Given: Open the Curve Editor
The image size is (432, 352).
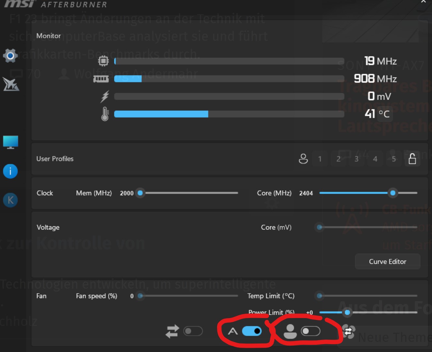Looking at the screenshot, I should (388, 262).
